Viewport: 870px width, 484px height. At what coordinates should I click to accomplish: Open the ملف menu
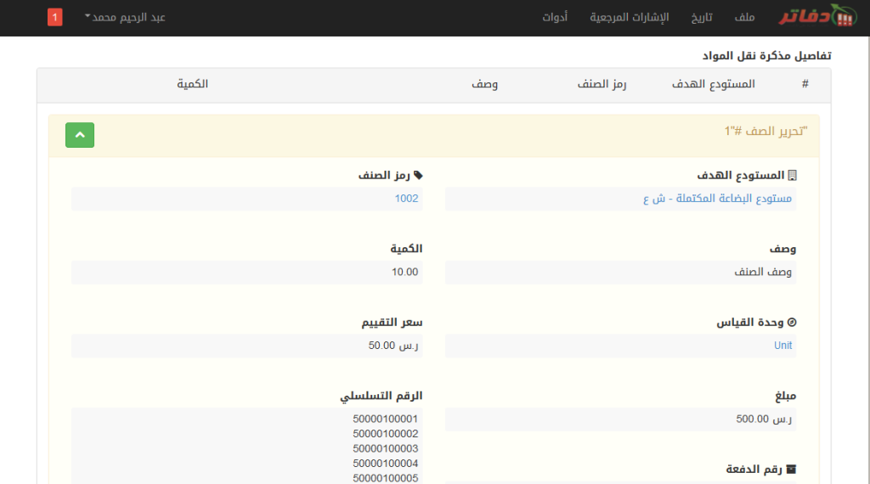(x=744, y=17)
